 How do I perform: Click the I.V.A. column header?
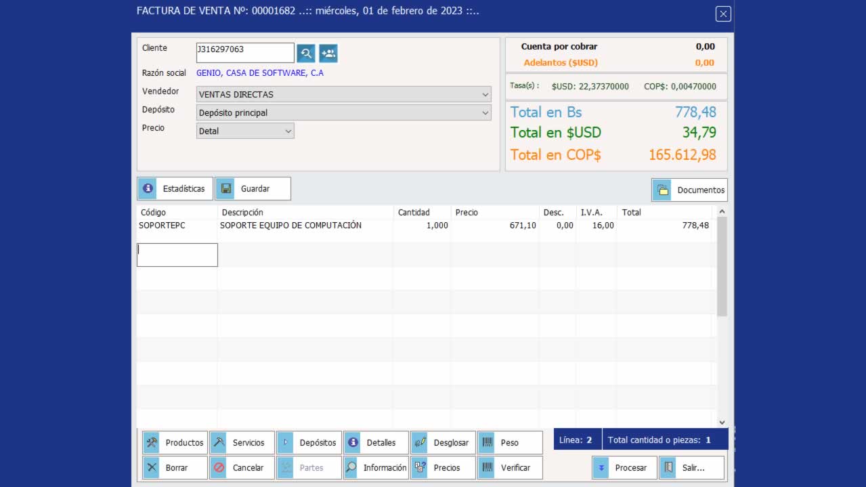597,213
